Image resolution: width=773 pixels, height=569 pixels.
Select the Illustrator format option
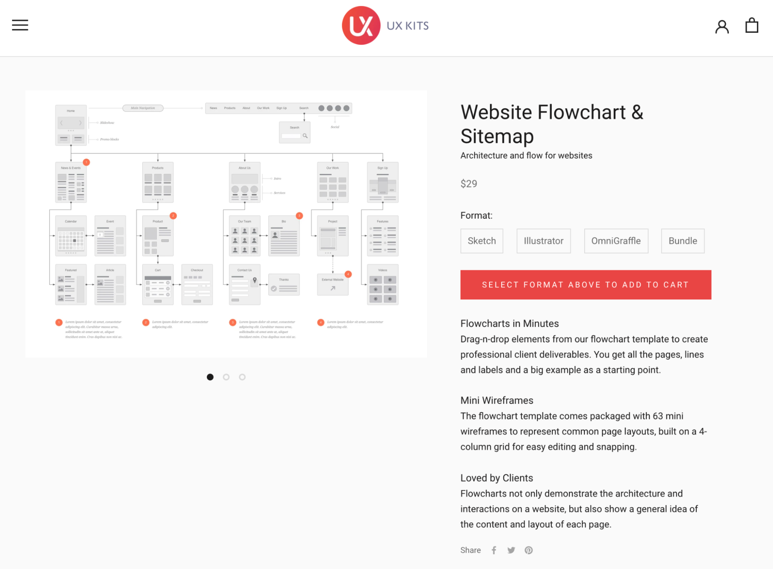(543, 240)
